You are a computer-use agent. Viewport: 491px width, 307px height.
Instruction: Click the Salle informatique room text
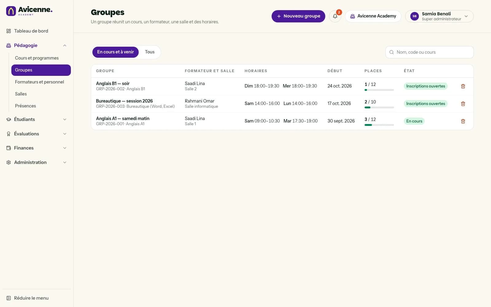201,107
